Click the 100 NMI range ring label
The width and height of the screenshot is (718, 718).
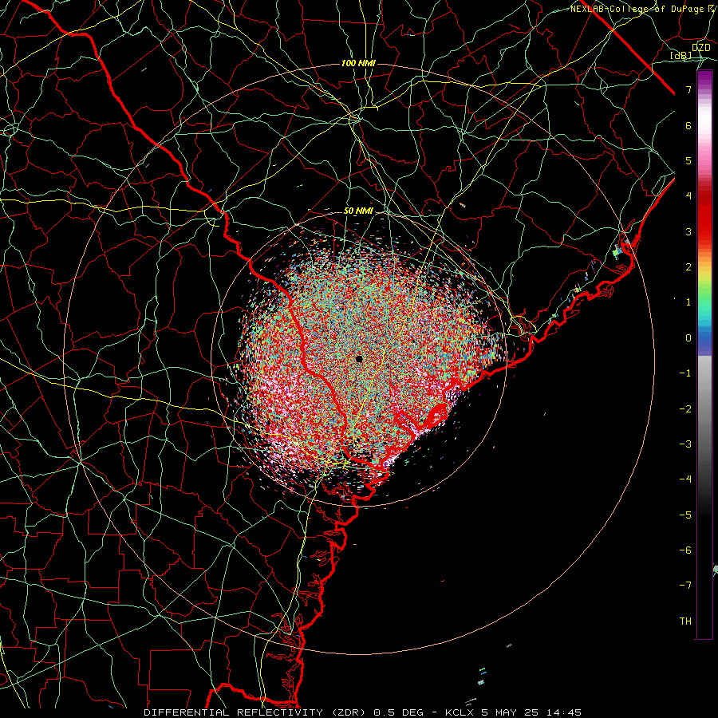tap(358, 63)
